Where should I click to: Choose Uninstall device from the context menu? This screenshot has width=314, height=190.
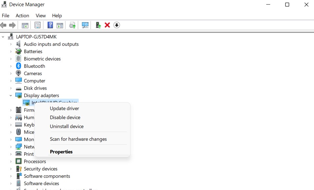(x=67, y=126)
